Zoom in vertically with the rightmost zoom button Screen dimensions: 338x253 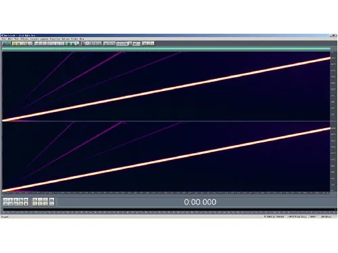pos(52,200)
